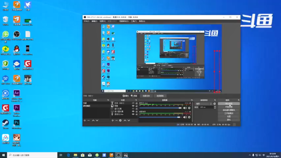Pop out the Controls dock panel
This screenshot has width=281, height=158.
point(238,100)
